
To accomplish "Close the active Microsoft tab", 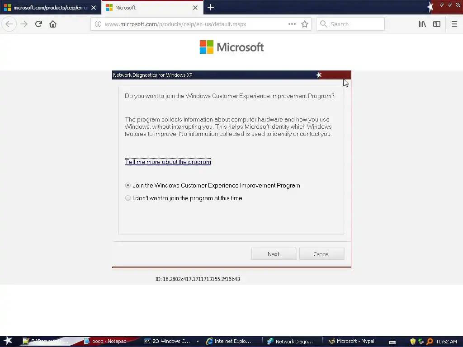I will click(x=195, y=8).
